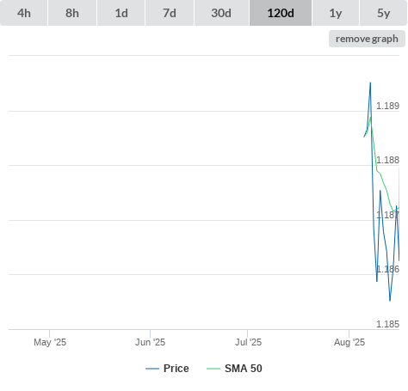This screenshot has height=391, width=408.
Task: Open the 30d time range
Action: (221, 13)
